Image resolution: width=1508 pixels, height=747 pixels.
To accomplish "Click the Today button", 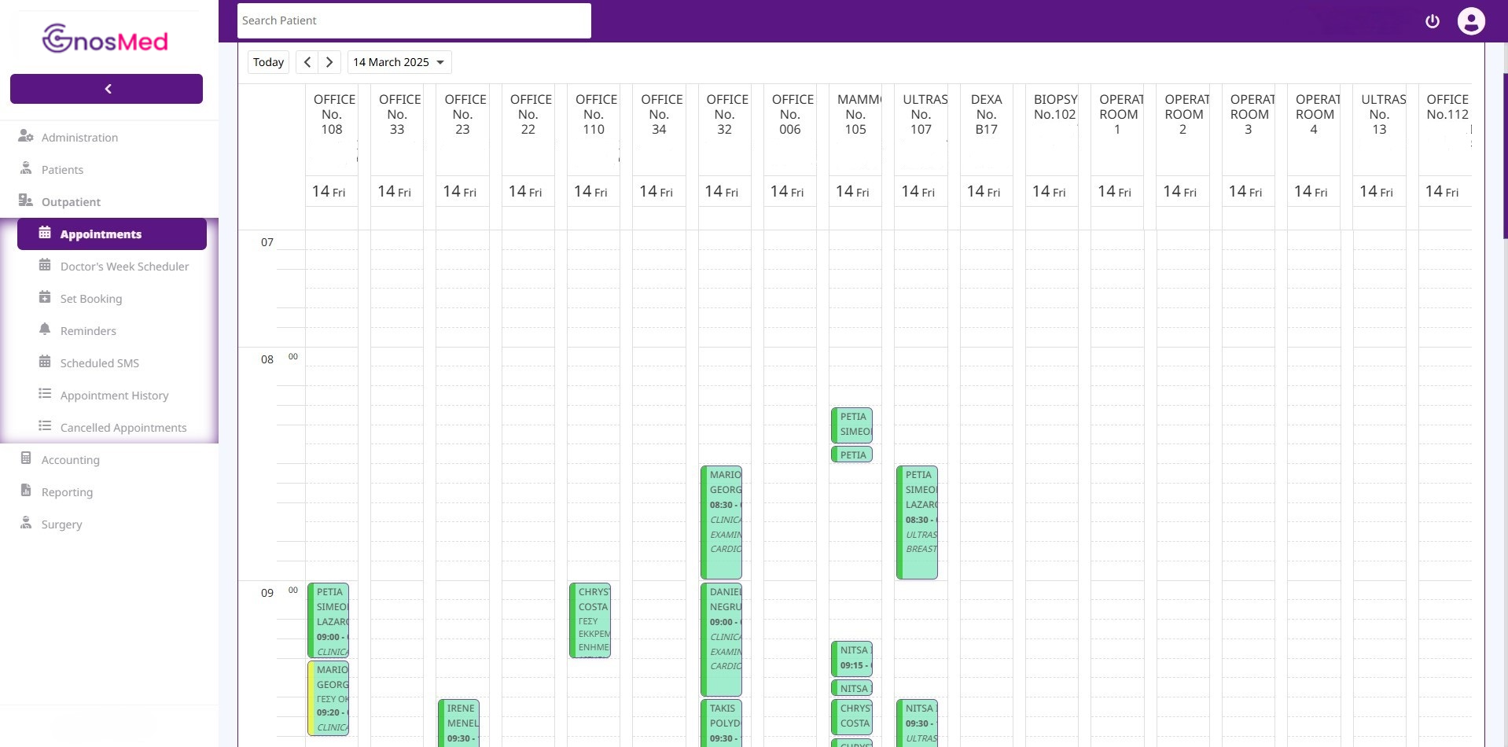I will (268, 62).
